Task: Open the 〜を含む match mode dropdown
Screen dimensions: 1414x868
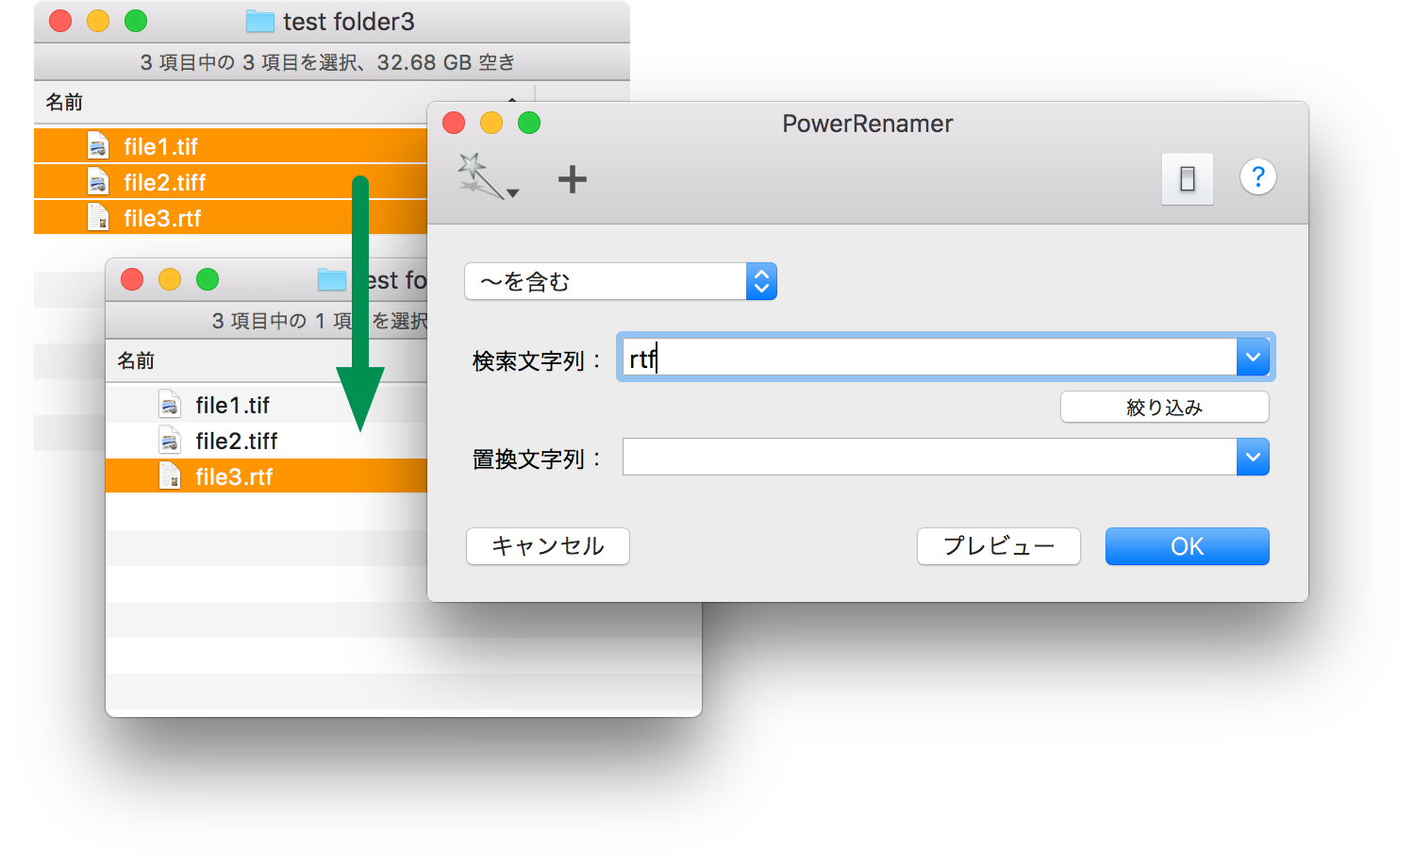Action: [x=620, y=281]
